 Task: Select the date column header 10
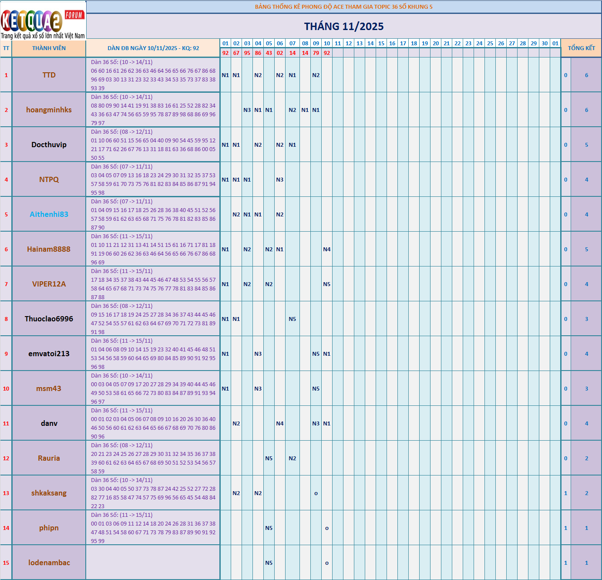click(x=326, y=44)
